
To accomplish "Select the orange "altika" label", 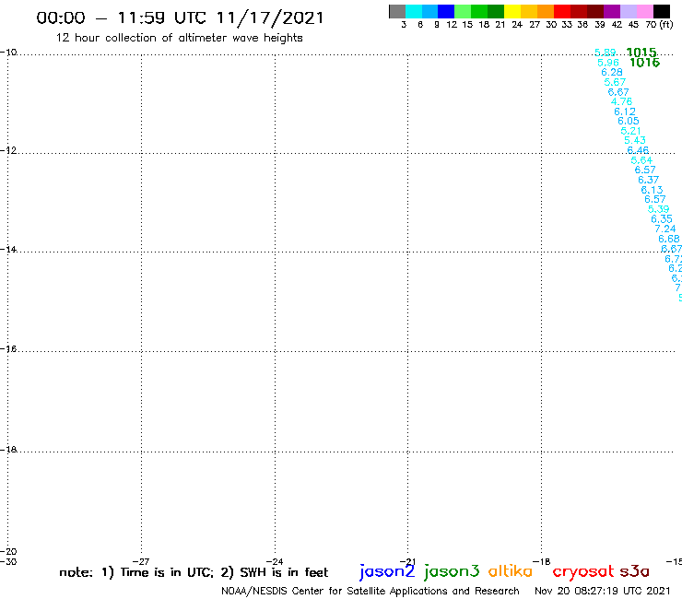I will [x=511, y=570].
